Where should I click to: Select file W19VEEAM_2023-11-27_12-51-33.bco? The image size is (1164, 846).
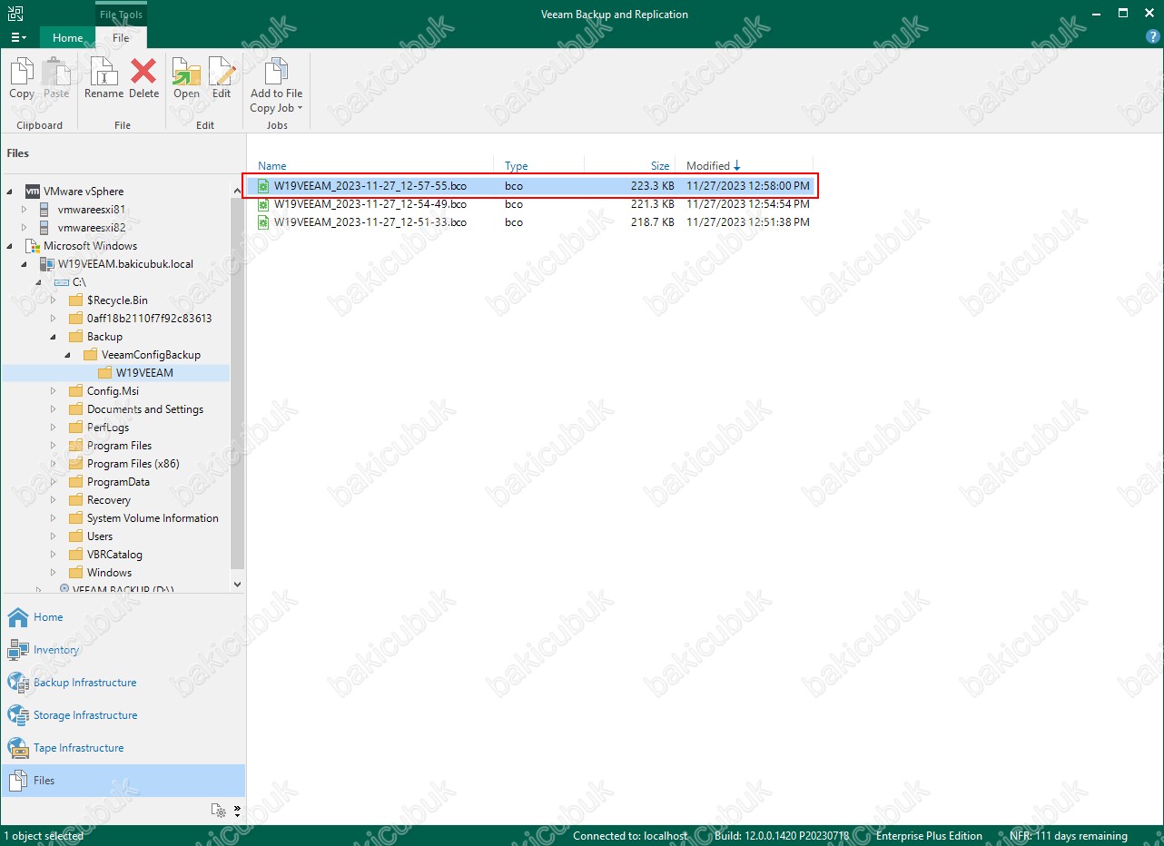(x=370, y=222)
